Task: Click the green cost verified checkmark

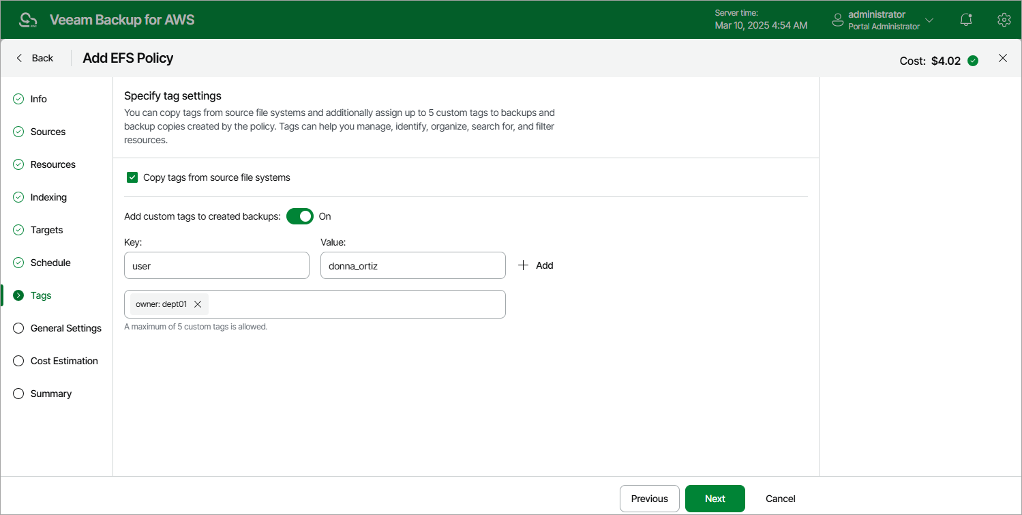Action: (972, 60)
